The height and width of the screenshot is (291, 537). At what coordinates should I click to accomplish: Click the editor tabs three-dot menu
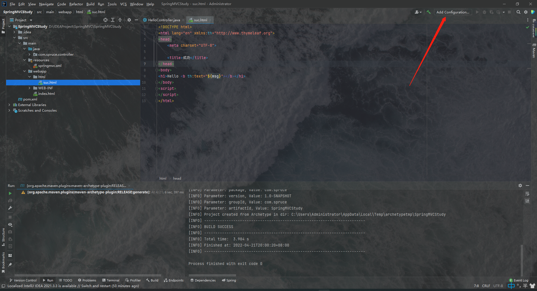pos(528,20)
